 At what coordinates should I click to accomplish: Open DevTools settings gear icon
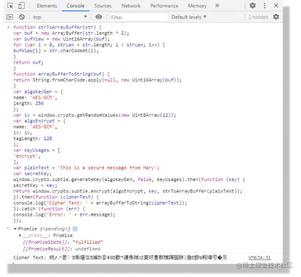click(252, 6)
